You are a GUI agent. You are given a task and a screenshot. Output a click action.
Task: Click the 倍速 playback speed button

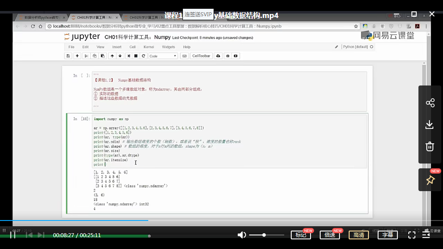[x=330, y=235]
